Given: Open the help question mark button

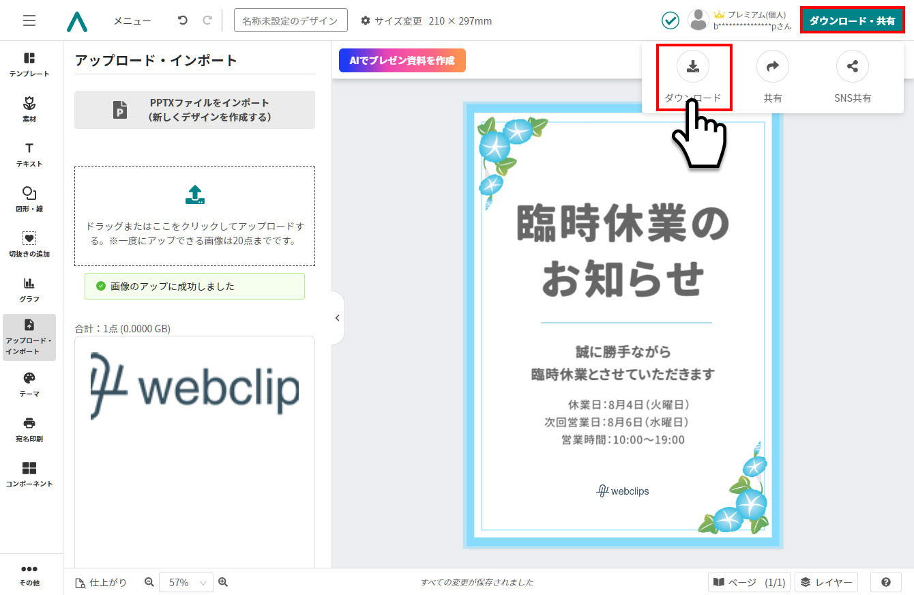Looking at the screenshot, I should click(886, 582).
